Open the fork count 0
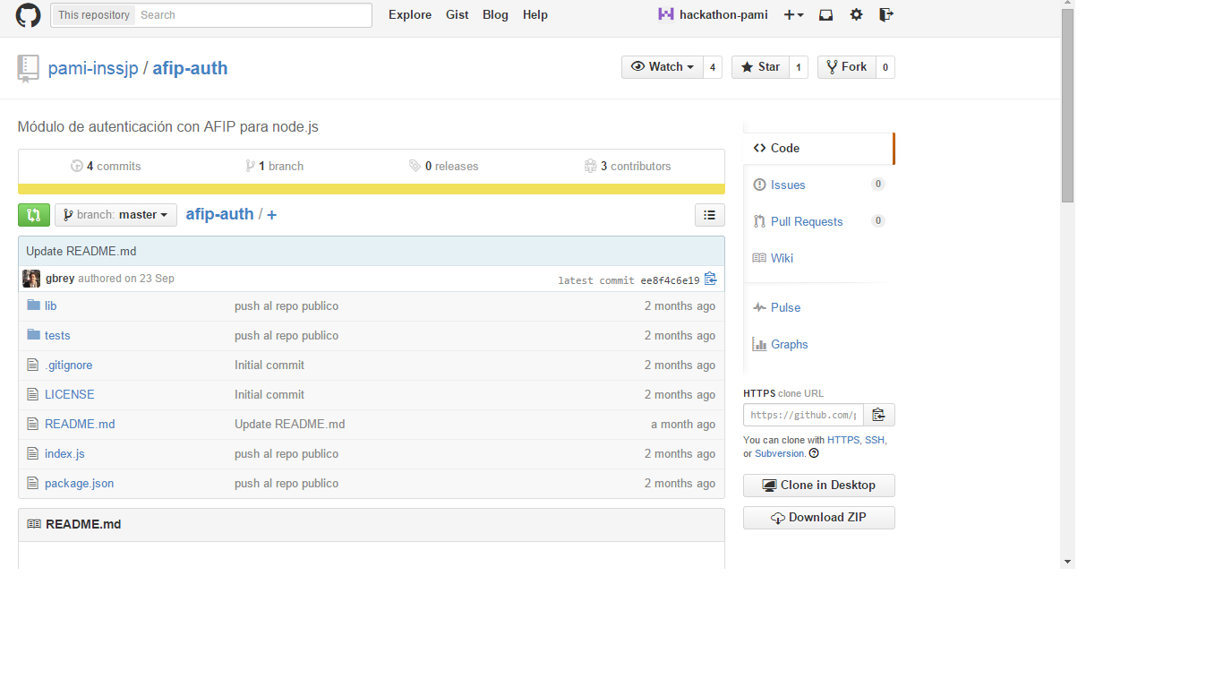The height and width of the screenshot is (688, 1223). click(885, 67)
